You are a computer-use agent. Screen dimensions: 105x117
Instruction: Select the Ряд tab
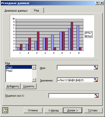37,10
